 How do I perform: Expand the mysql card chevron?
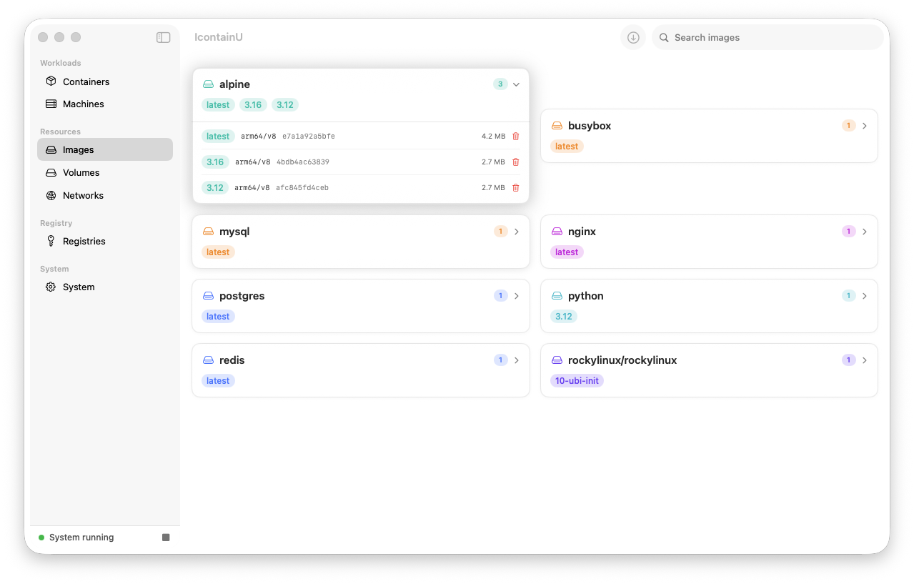pos(517,232)
